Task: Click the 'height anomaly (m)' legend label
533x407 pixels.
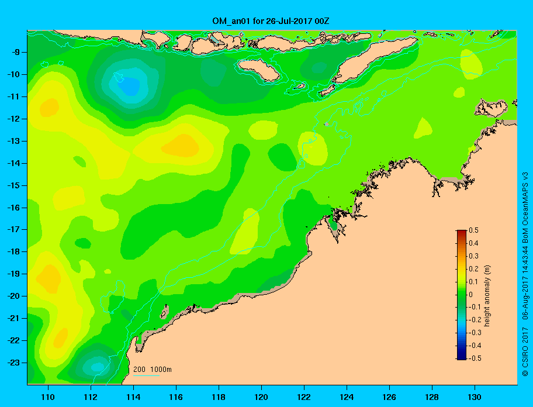Action: [487, 295]
